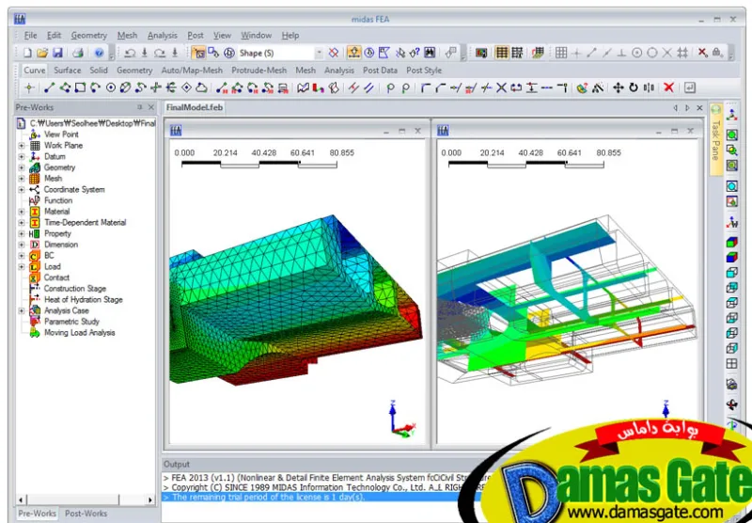Toggle the second grid display button
Image resolution: width=752 pixels, height=523 pixels.
coord(517,53)
